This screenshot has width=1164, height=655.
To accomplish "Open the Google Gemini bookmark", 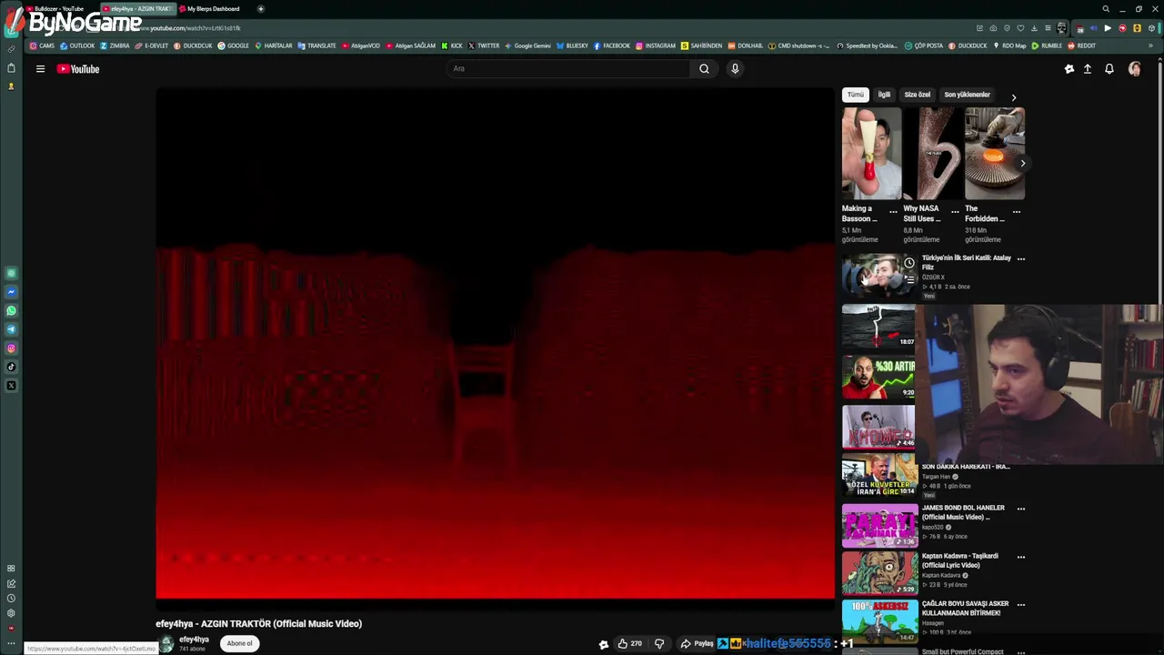I will tap(528, 45).
